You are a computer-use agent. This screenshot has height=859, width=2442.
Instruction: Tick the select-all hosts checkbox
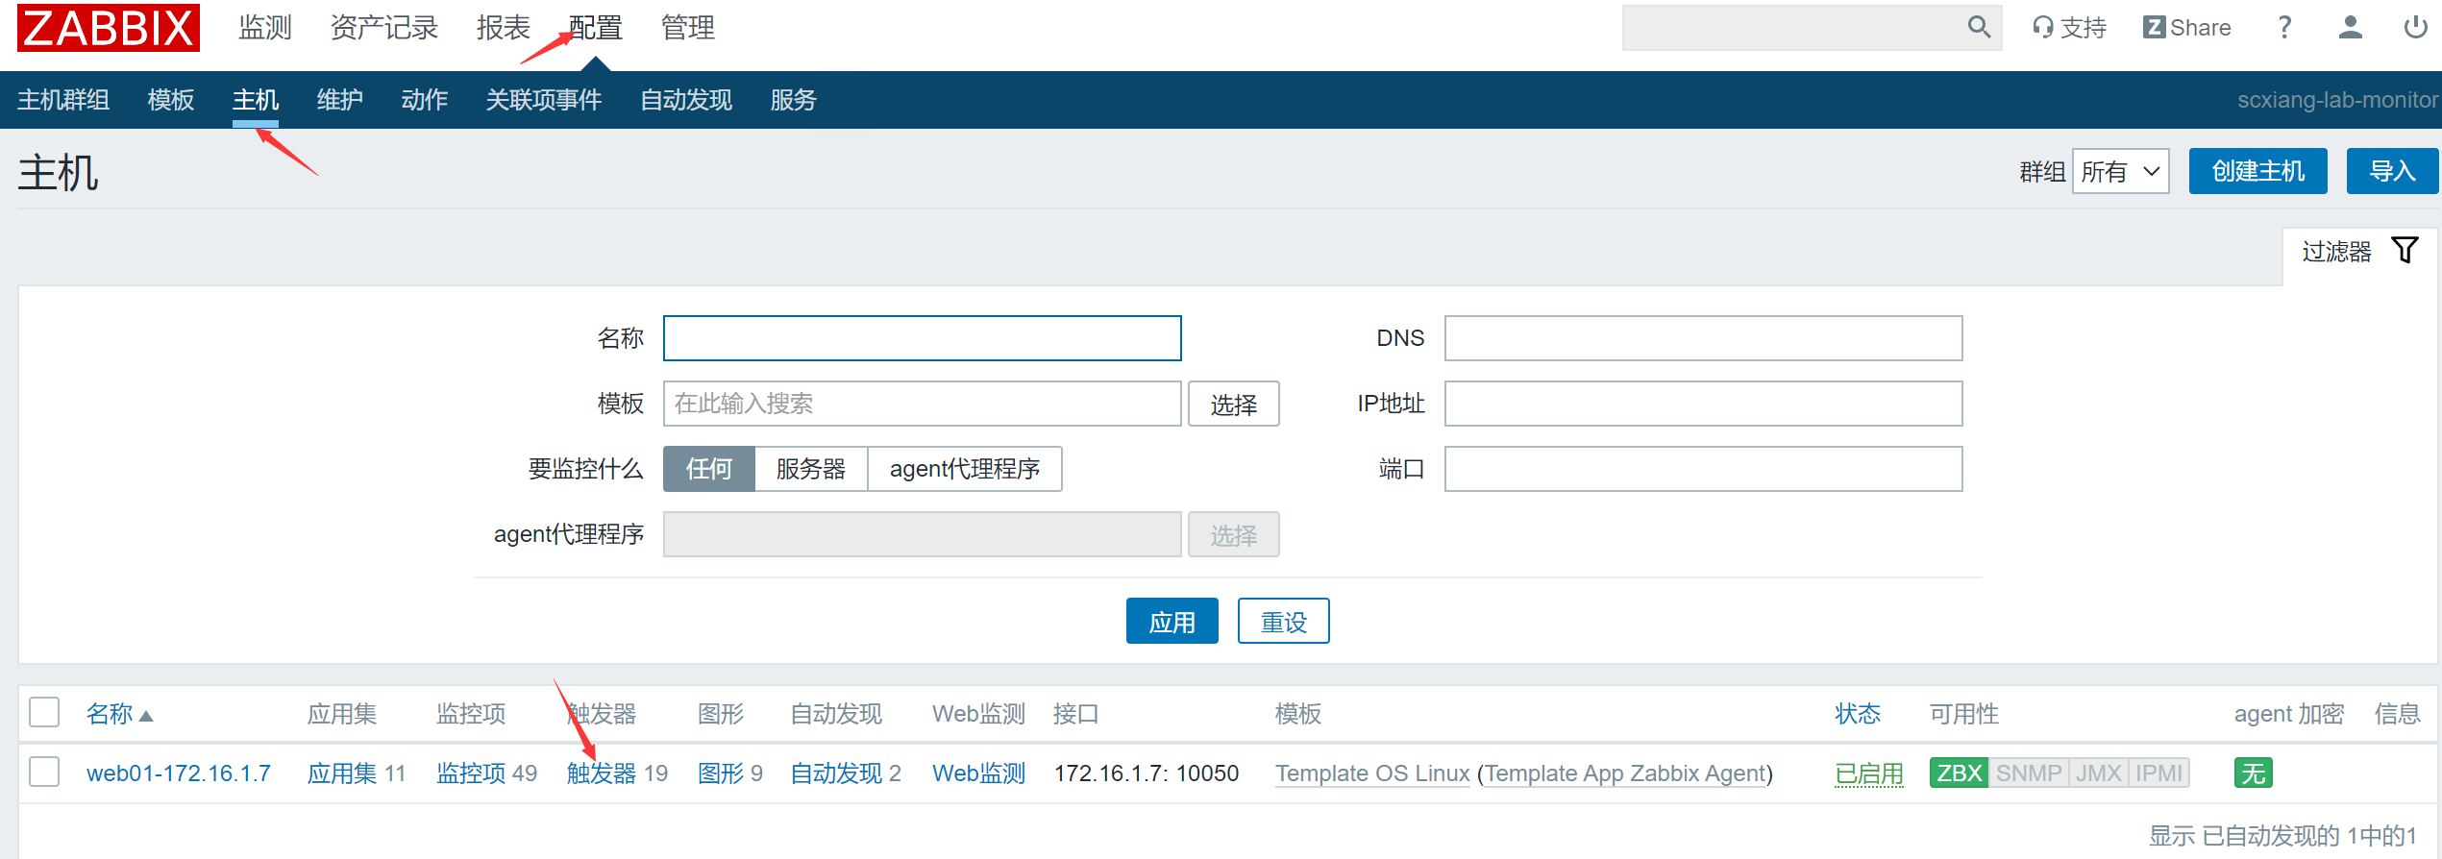[44, 712]
